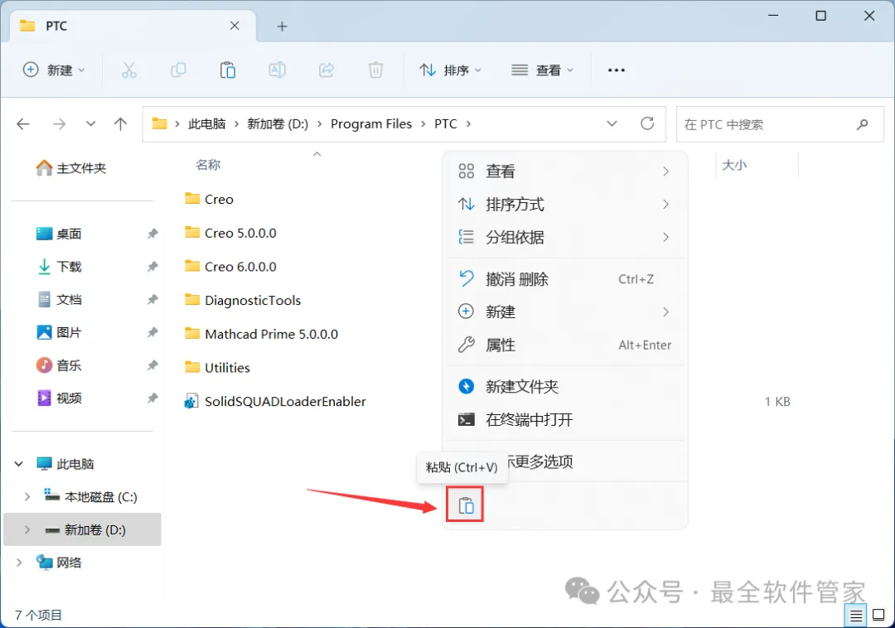Add a new tab with plus button
Viewport: 895px width, 628px height.
click(282, 27)
